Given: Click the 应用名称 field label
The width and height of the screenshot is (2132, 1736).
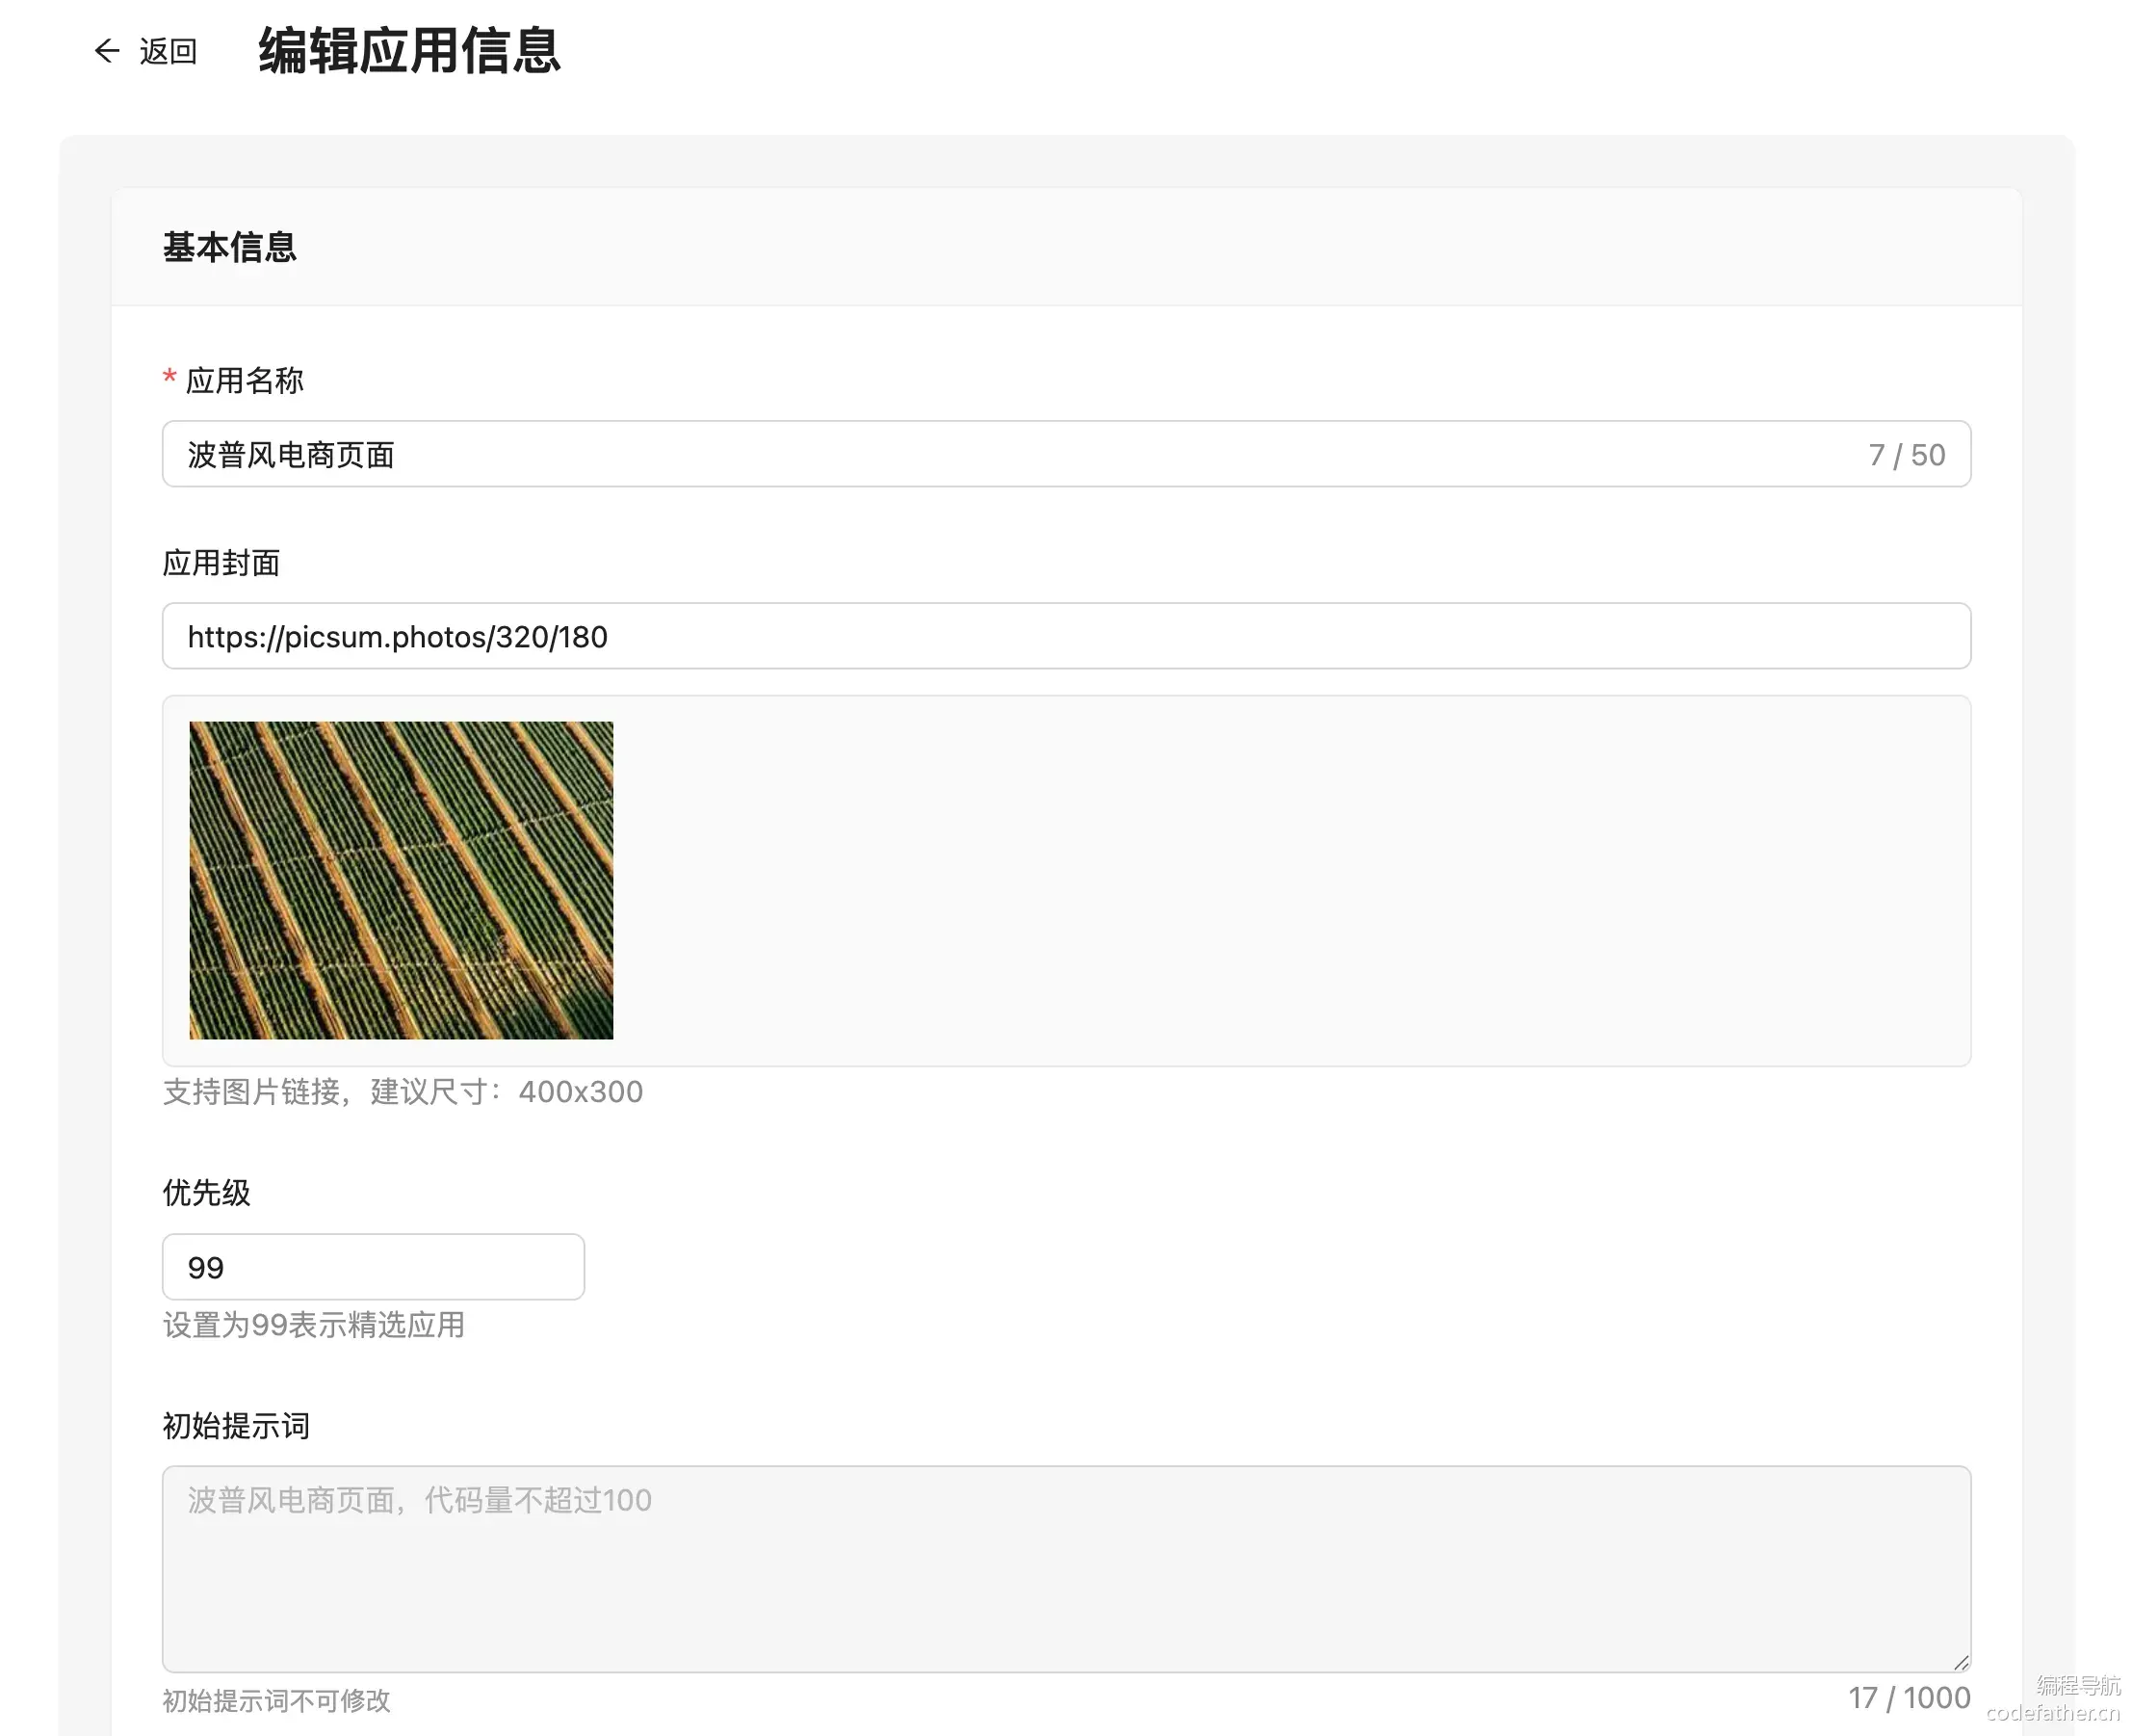Looking at the screenshot, I should click(x=244, y=380).
